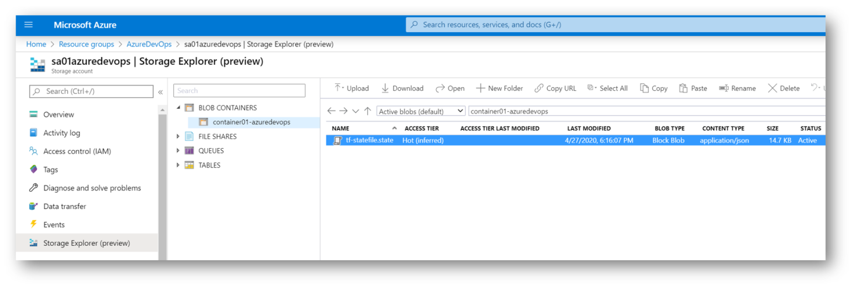This screenshot has width=851, height=289.
Task: Click the top search resources and services field
Action: 616,25
